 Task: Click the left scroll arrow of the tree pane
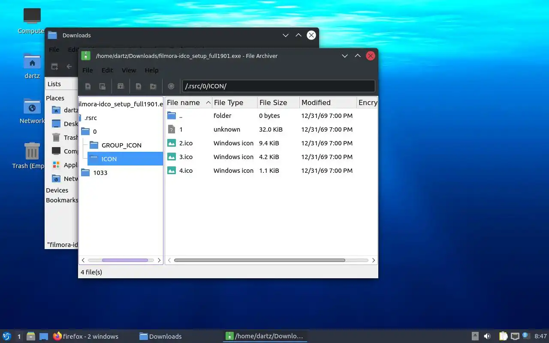point(83,260)
